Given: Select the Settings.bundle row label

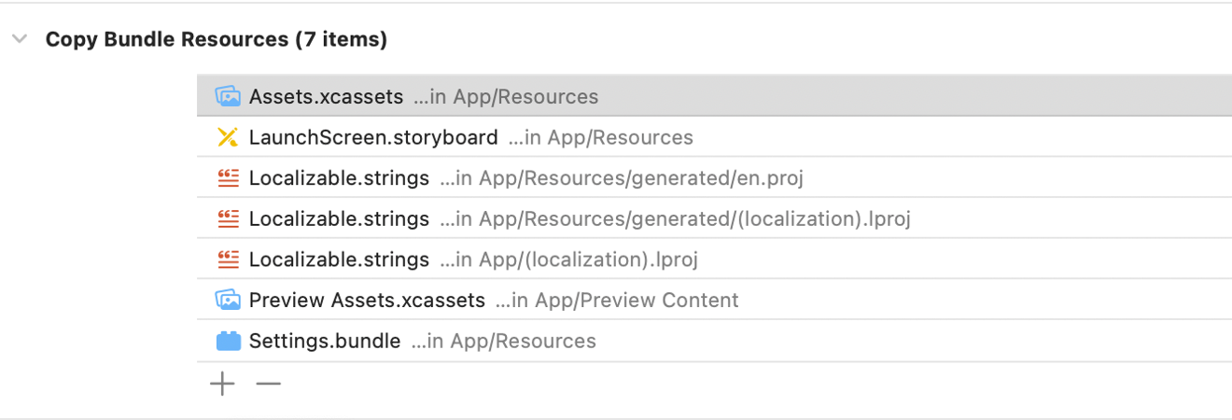Looking at the screenshot, I should point(325,342).
